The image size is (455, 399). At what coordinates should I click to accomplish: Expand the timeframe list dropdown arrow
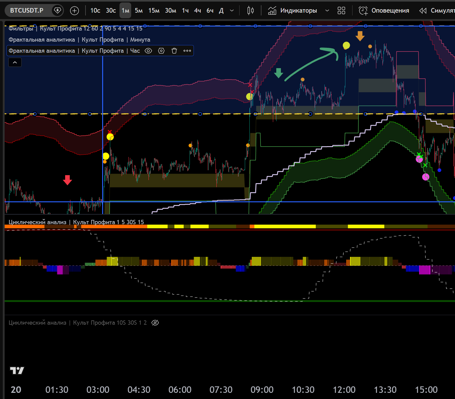pos(232,10)
